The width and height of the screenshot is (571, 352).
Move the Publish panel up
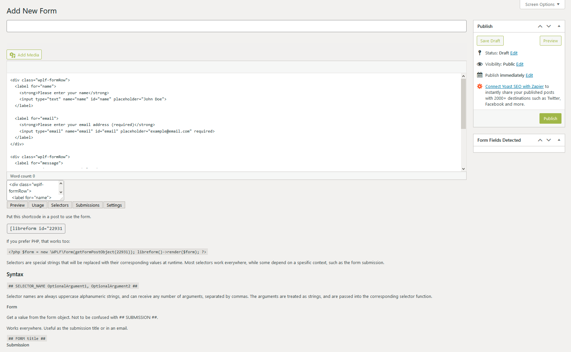(540, 26)
